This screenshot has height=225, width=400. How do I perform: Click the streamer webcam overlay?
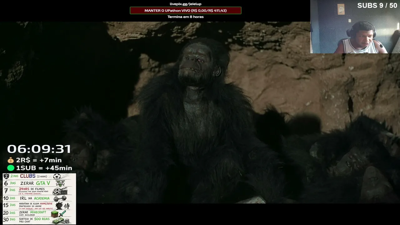pyautogui.click(x=355, y=27)
